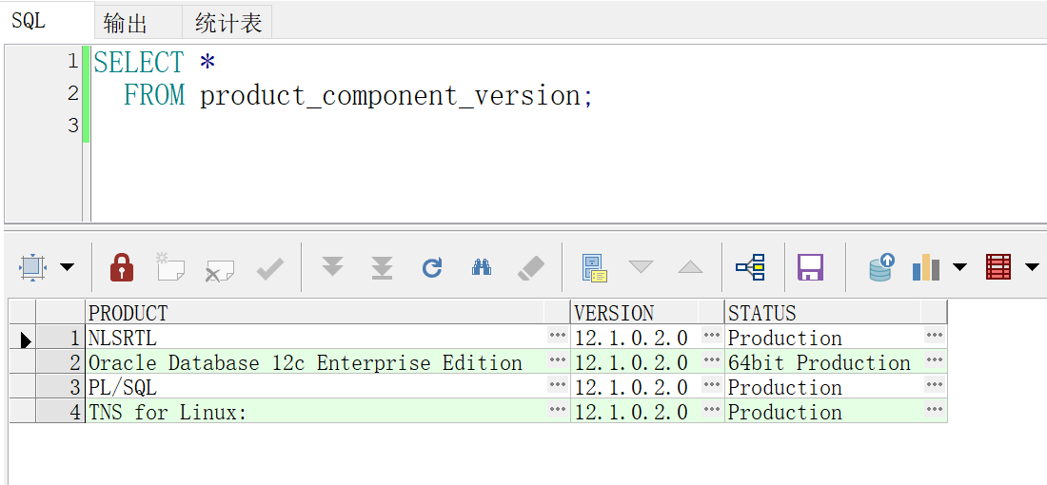This screenshot has width=1047, height=485.
Task: Open single record view icon
Action: (x=595, y=267)
